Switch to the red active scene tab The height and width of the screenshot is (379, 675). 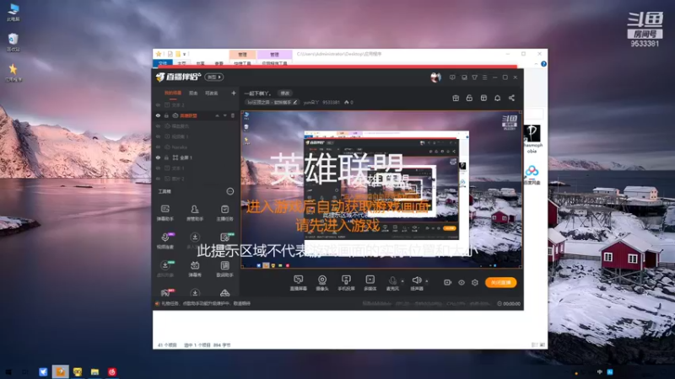point(173,93)
